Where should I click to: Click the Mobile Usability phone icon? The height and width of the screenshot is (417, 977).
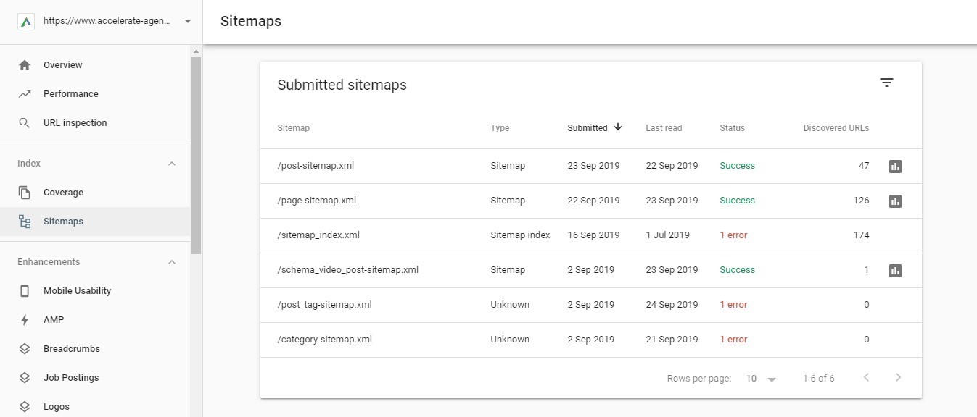(x=25, y=291)
